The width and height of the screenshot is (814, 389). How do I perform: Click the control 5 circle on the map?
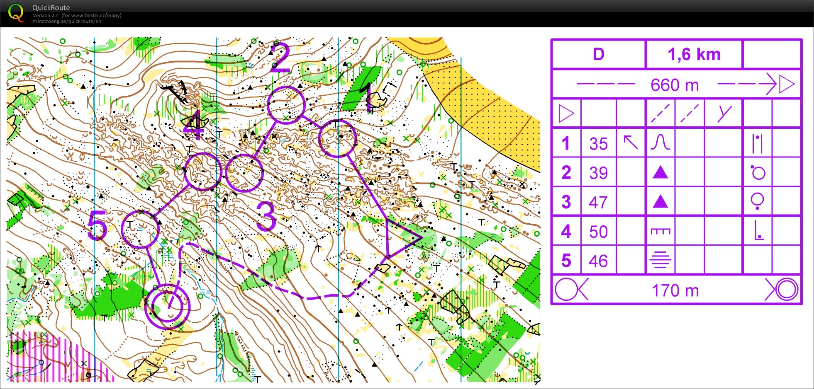(x=140, y=229)
